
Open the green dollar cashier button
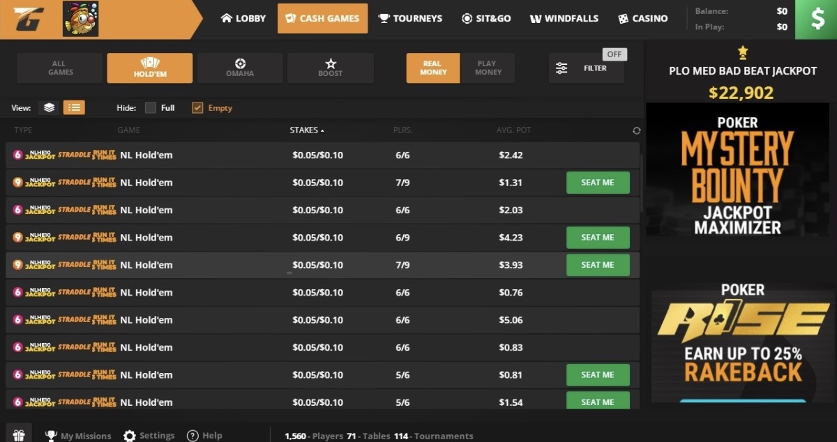(x=817, y=18)
